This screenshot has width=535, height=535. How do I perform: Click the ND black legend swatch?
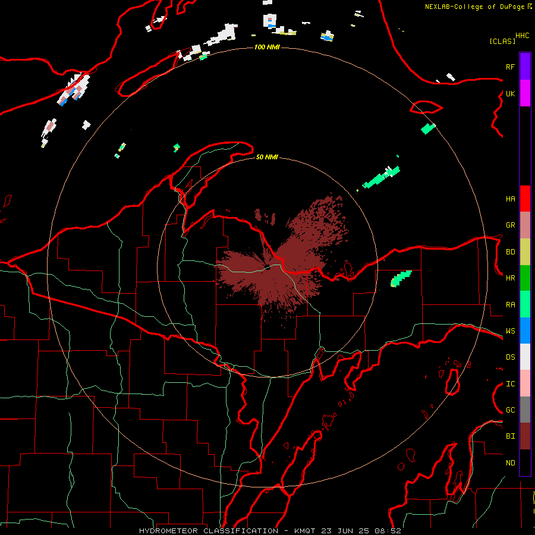pos(525,462)
